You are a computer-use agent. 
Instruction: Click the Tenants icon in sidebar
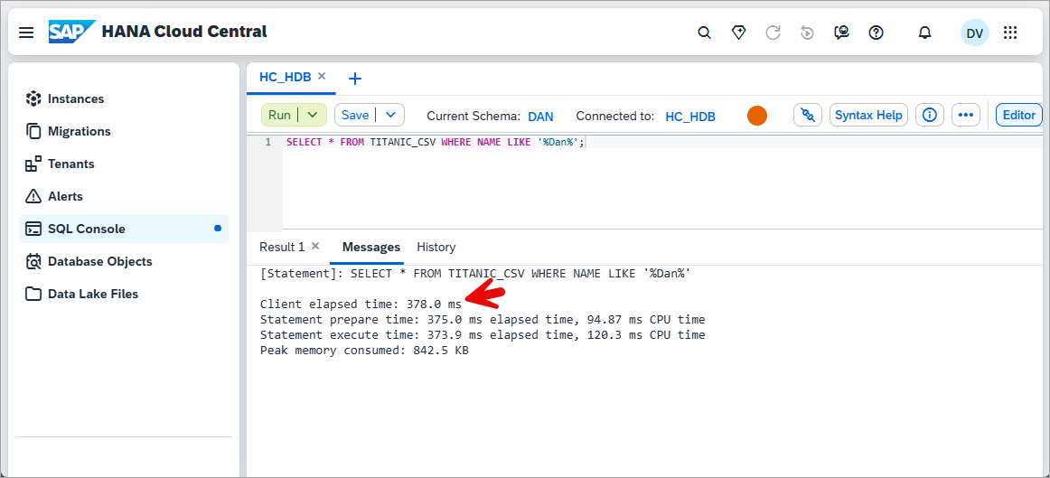(x=33, y=164)
